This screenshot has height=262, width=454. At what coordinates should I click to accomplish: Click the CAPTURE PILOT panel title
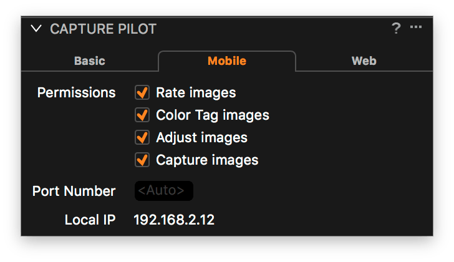point(104,29)
